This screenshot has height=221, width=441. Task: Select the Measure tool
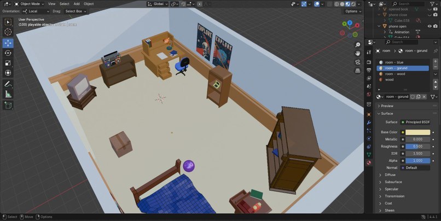tap(8, 95)
